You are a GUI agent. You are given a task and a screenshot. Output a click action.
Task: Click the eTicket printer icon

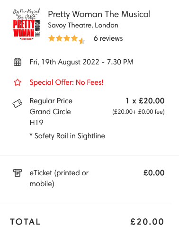pyautogui.click(x=18, y=173)
